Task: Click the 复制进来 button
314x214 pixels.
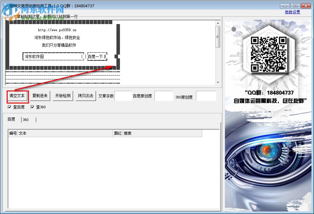Action: [x=40, y=96]
